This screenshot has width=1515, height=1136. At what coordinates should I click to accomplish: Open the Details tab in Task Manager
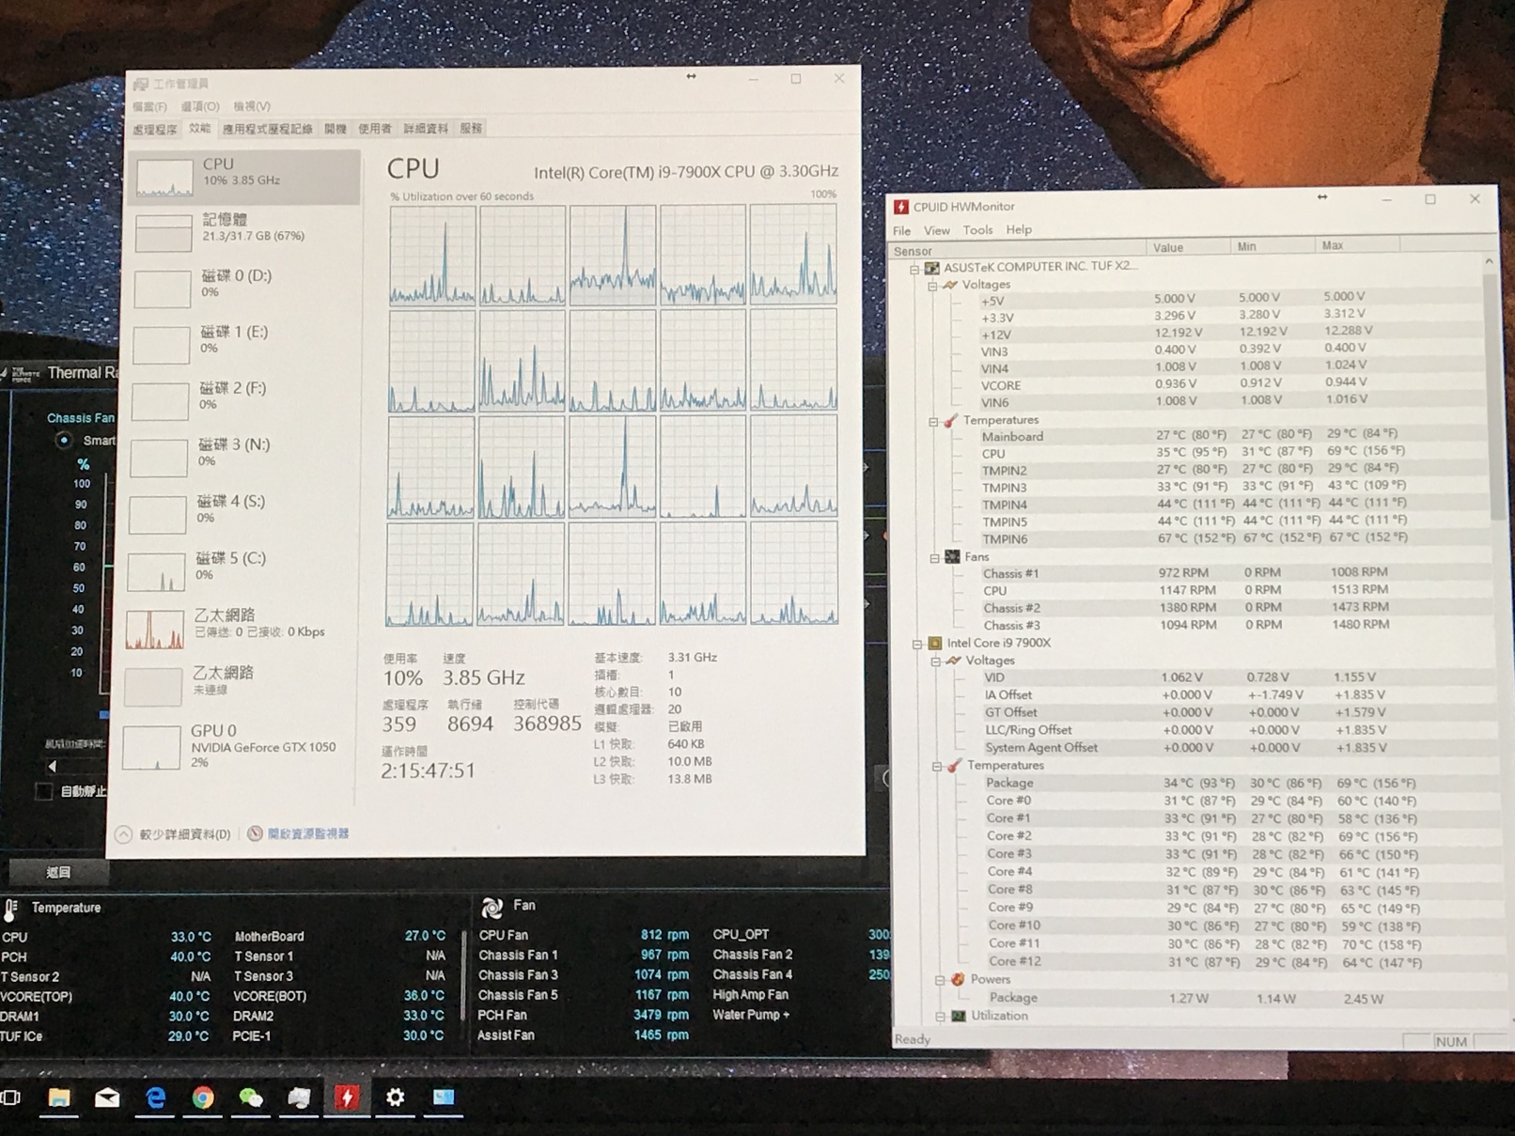pos(426,129)
